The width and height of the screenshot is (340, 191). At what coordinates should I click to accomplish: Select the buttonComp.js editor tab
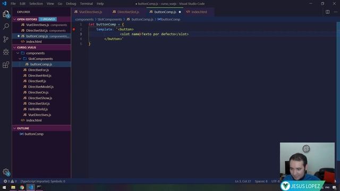165,12
